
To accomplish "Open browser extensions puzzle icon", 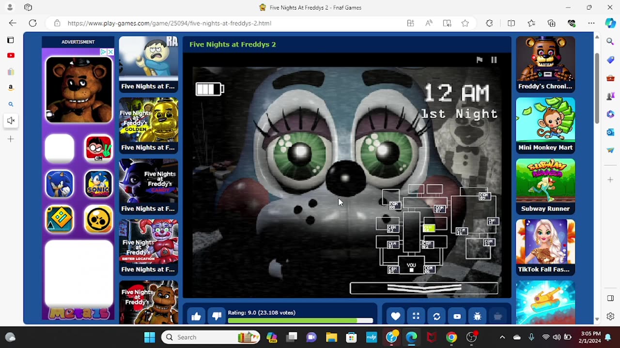I will (x=489, y=23).
